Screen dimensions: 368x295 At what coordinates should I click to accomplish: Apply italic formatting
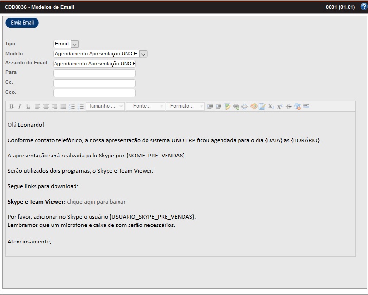19,106
